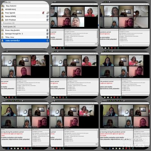The image size is (151, 151).
Task: Select İlkay Özdemir in the attendee list
Action: (25, 6)
